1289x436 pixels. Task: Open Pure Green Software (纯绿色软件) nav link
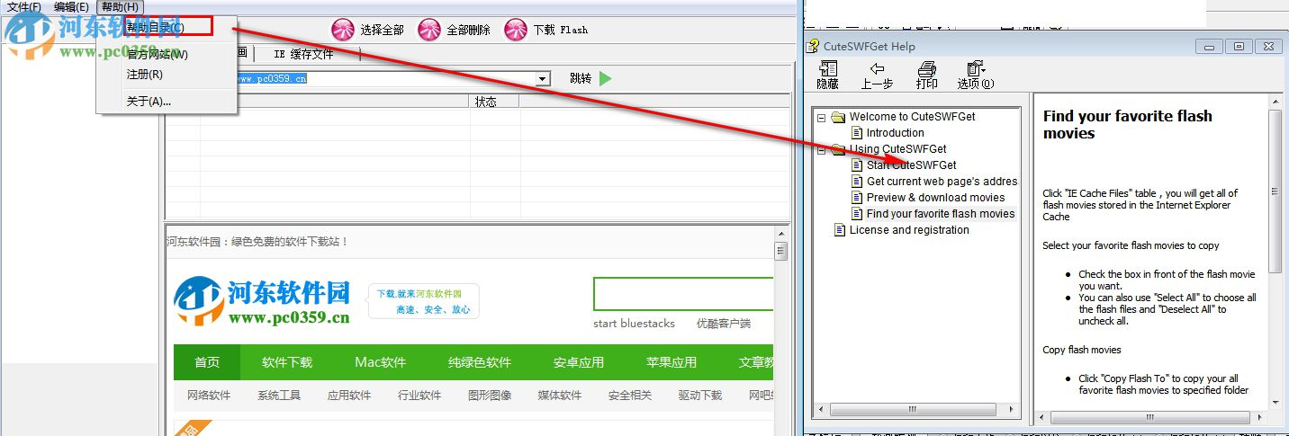(480, 362)
